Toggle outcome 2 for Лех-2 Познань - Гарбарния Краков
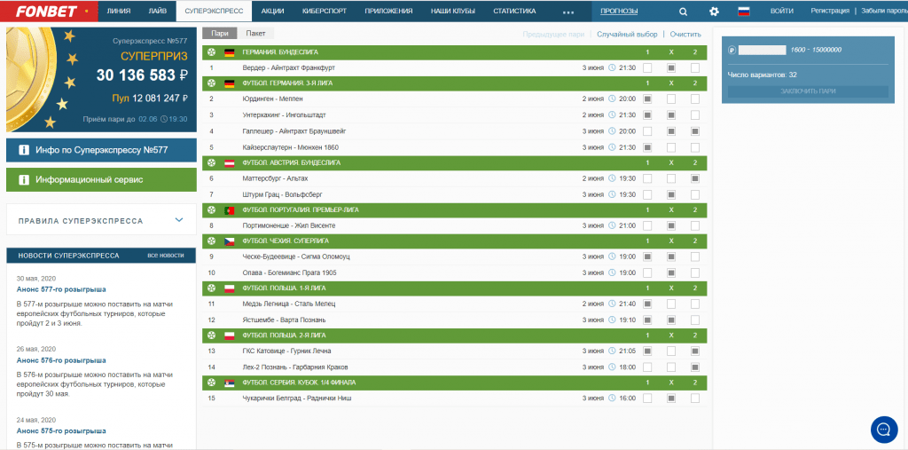 coord(695,367)
